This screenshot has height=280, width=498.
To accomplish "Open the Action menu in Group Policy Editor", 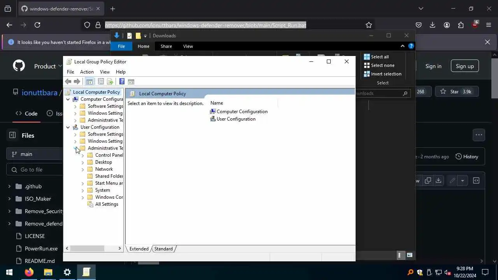I will coord(87,72).
